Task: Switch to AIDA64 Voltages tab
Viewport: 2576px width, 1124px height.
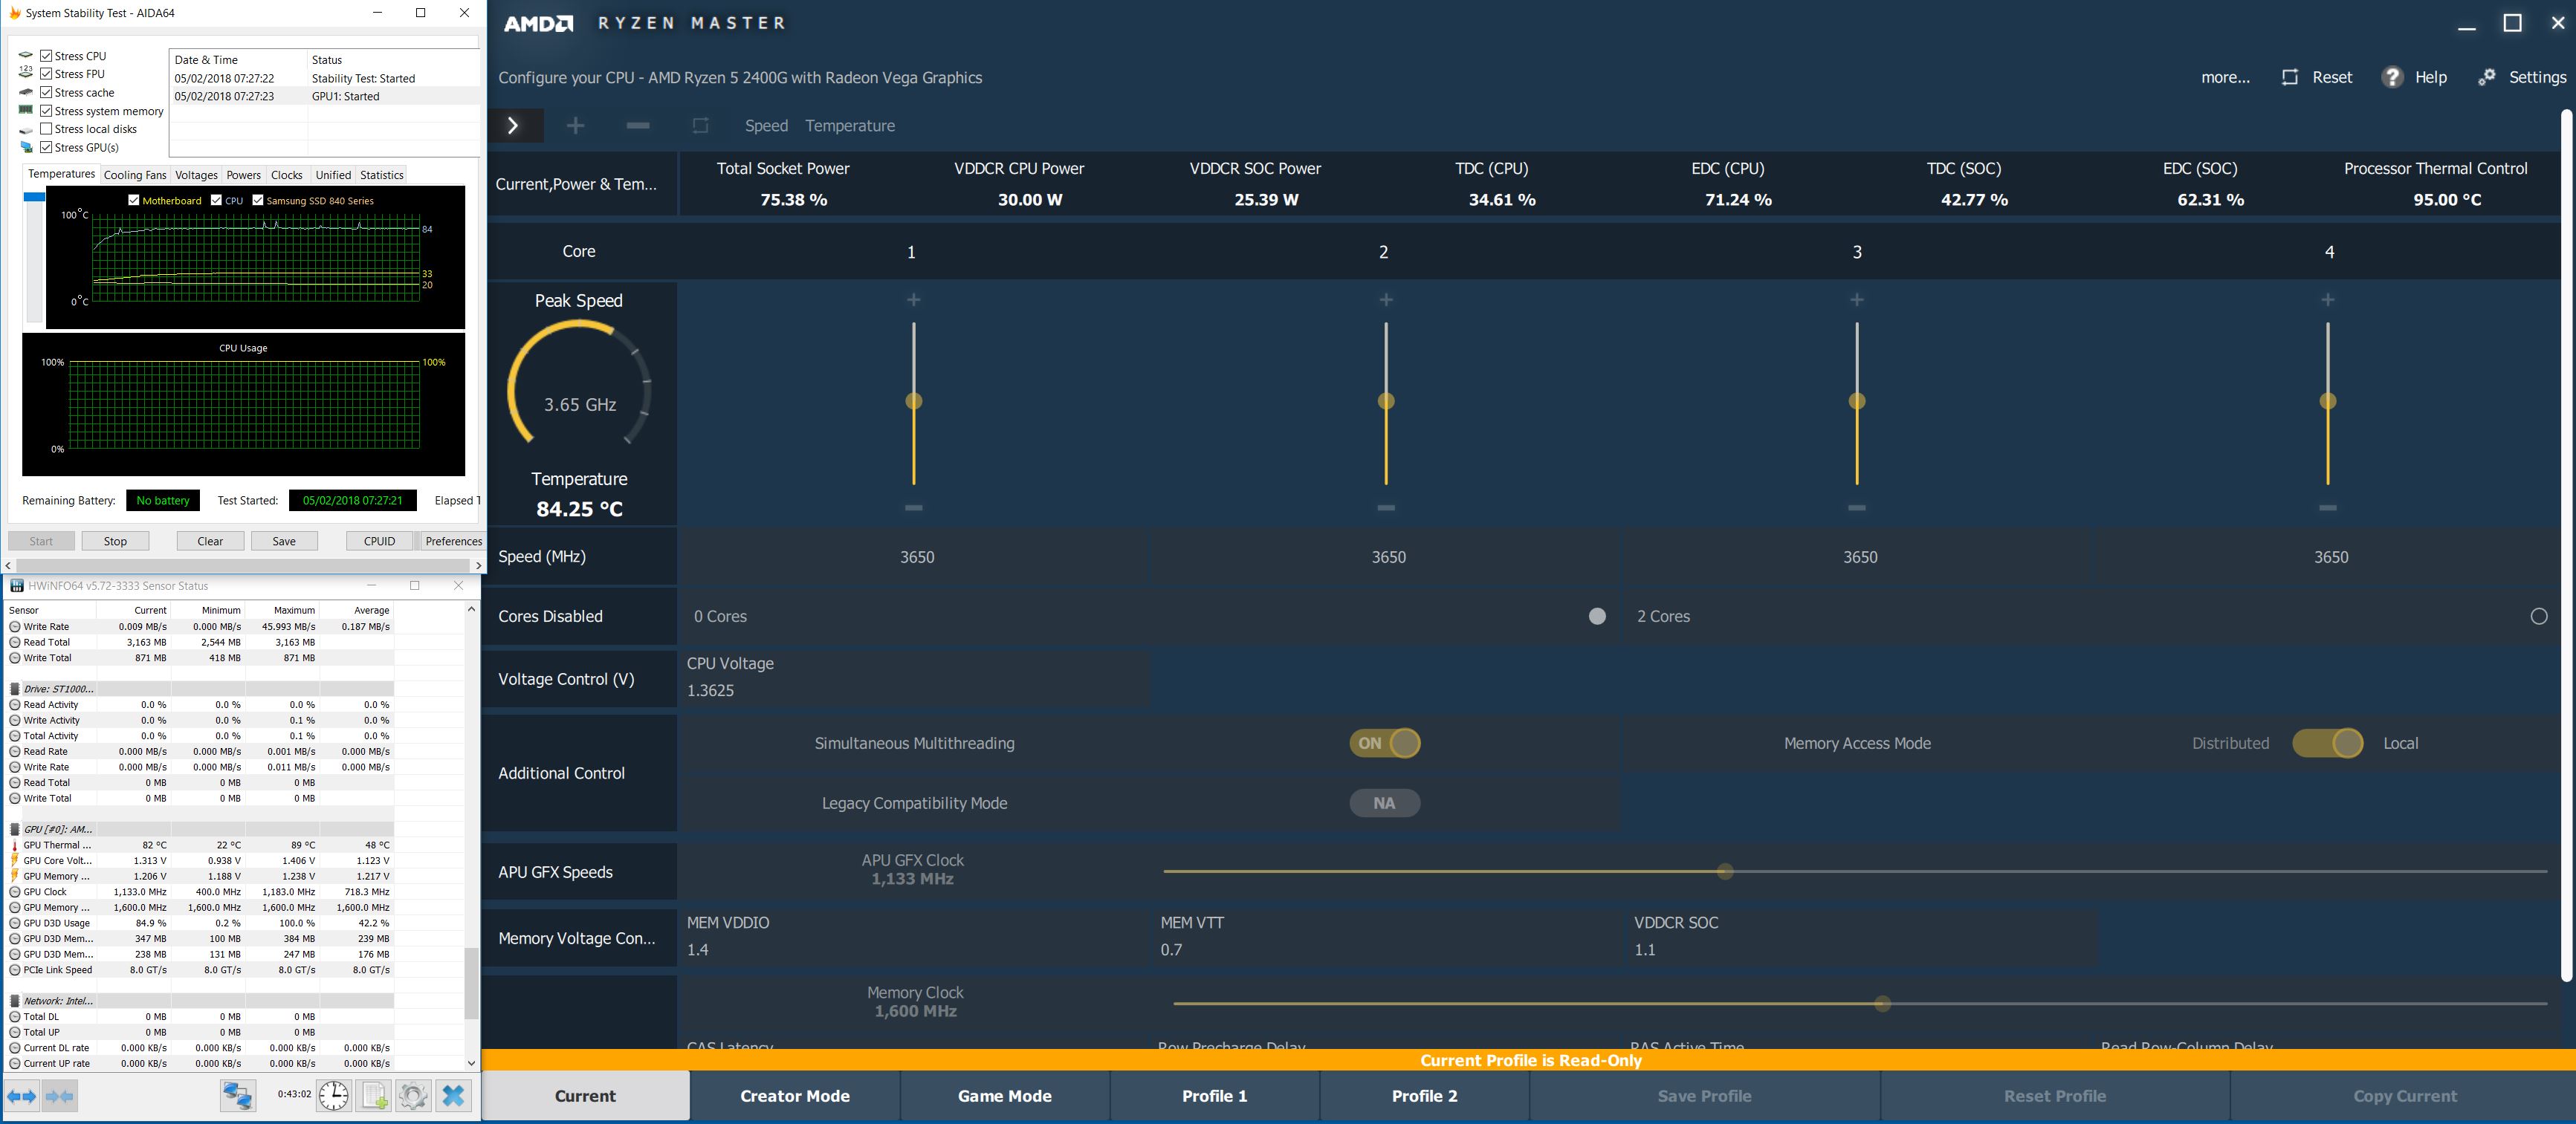Action: (196, 175)
